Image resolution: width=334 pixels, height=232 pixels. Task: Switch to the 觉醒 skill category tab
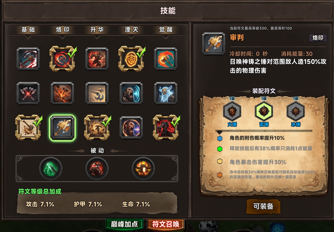click(x=166, y=30)
